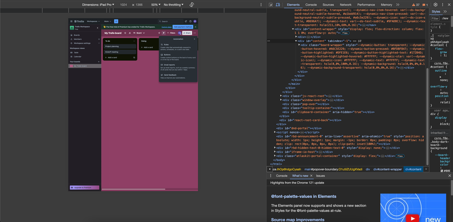This screenshot has height=222, width=453.
Task: Click the Power-Ups rocket icon
Action: [x=159, y=33]
